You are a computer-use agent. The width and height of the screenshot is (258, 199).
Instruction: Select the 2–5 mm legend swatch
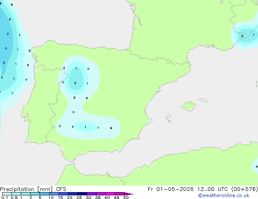point(35,194)
